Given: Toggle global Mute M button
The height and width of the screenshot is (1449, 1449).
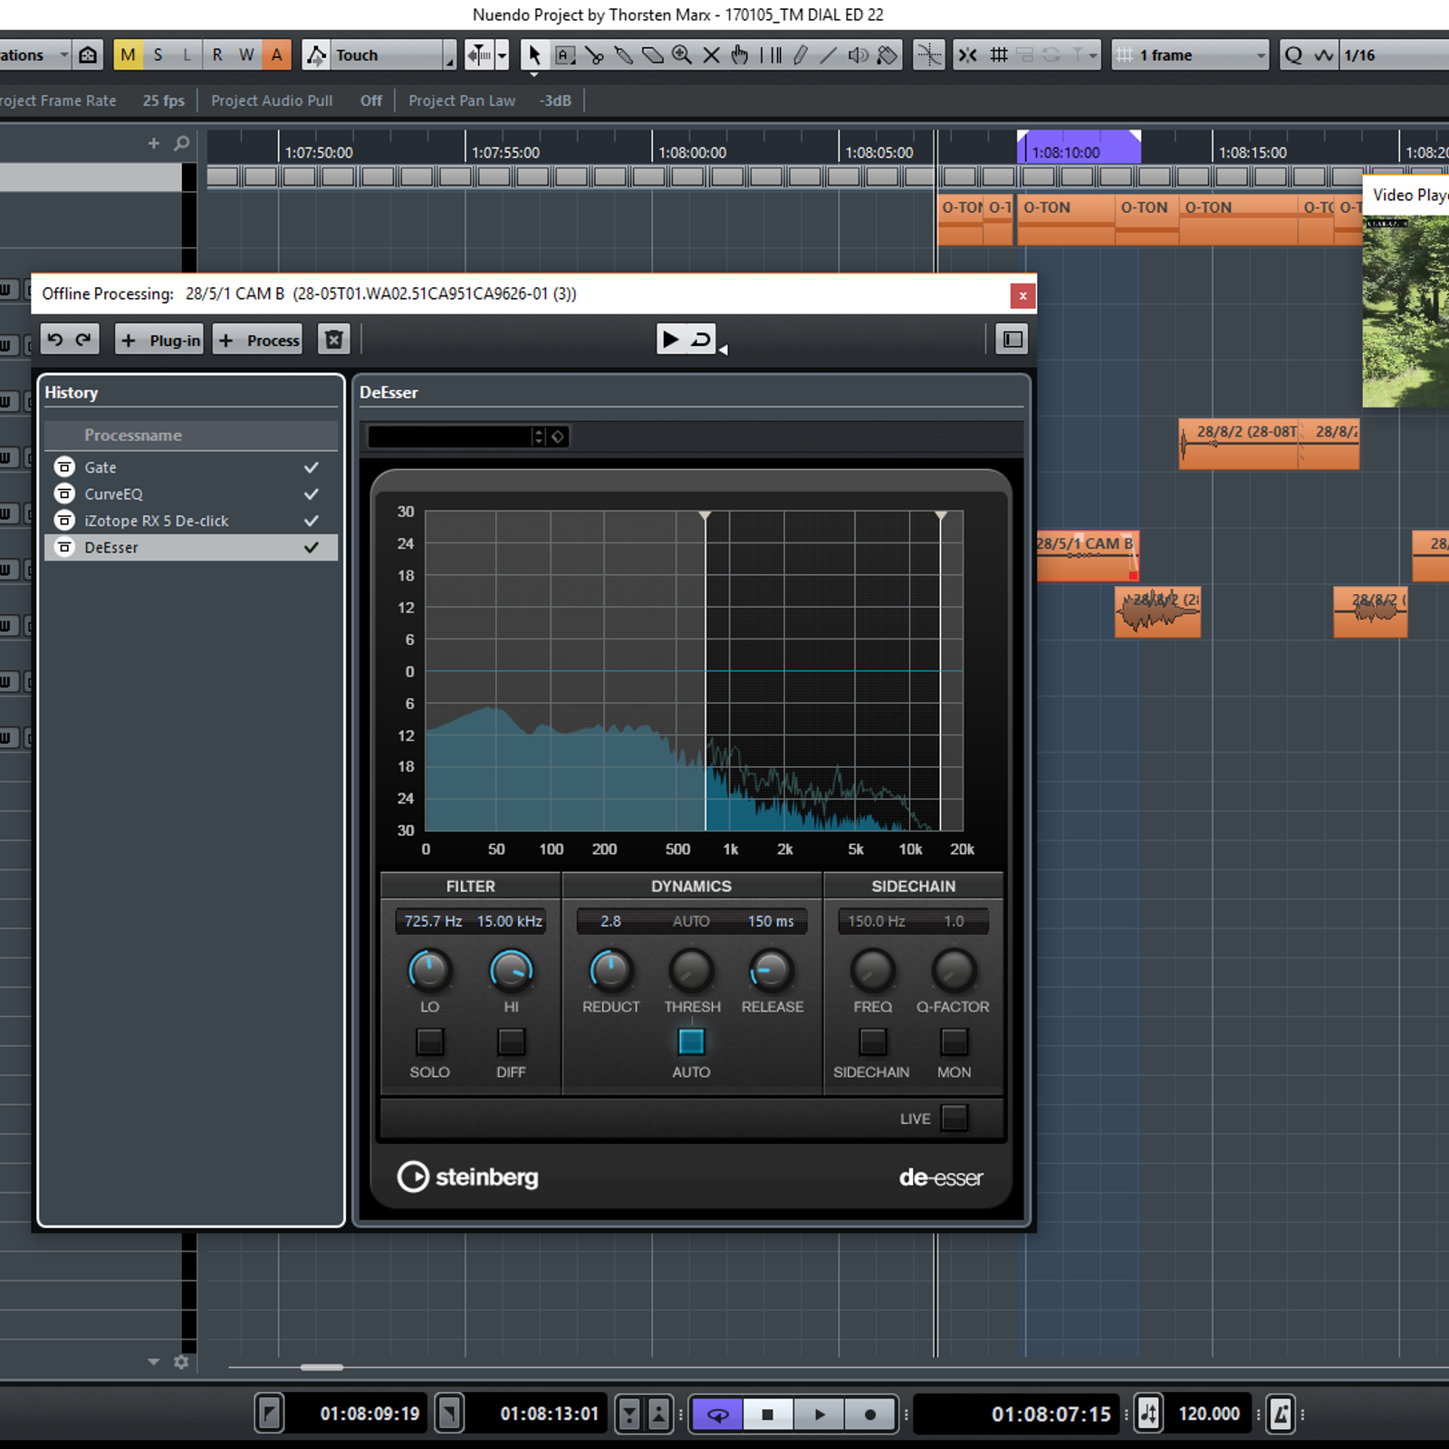Looking at the screenshot, I should 128,55.
